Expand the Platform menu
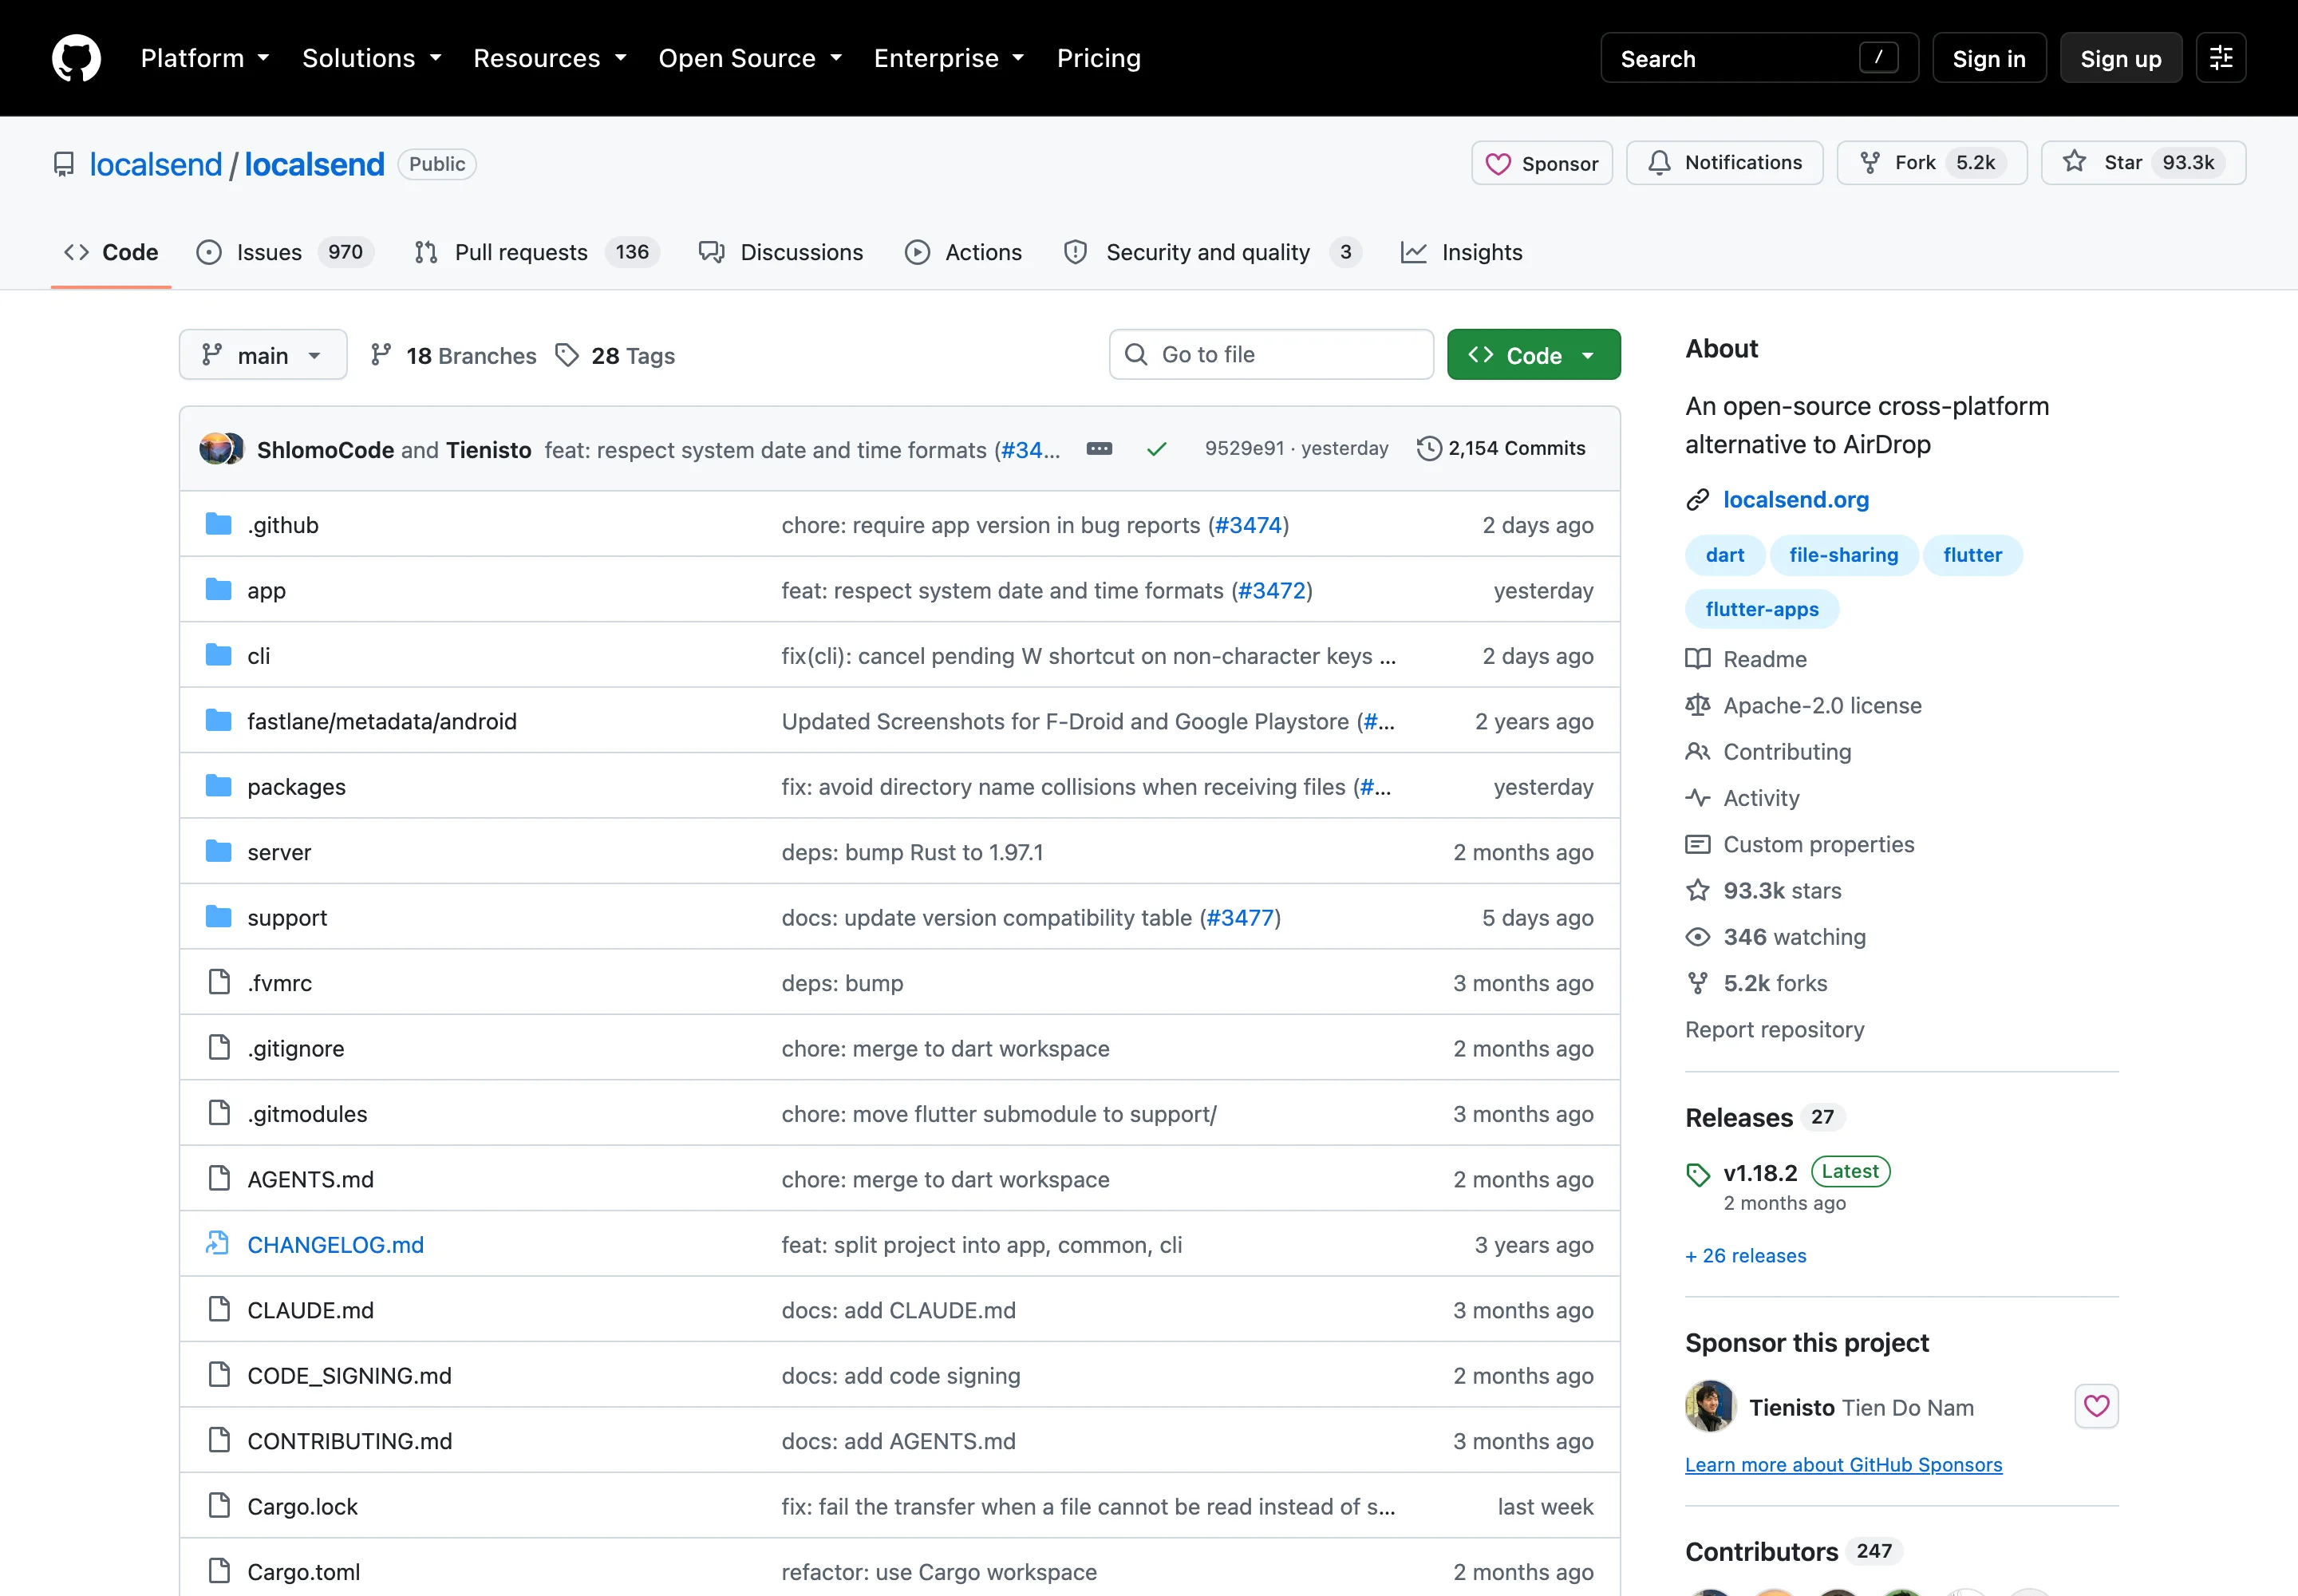The width and height of the screenshot is (2298, 1596). tap(205, 58)
